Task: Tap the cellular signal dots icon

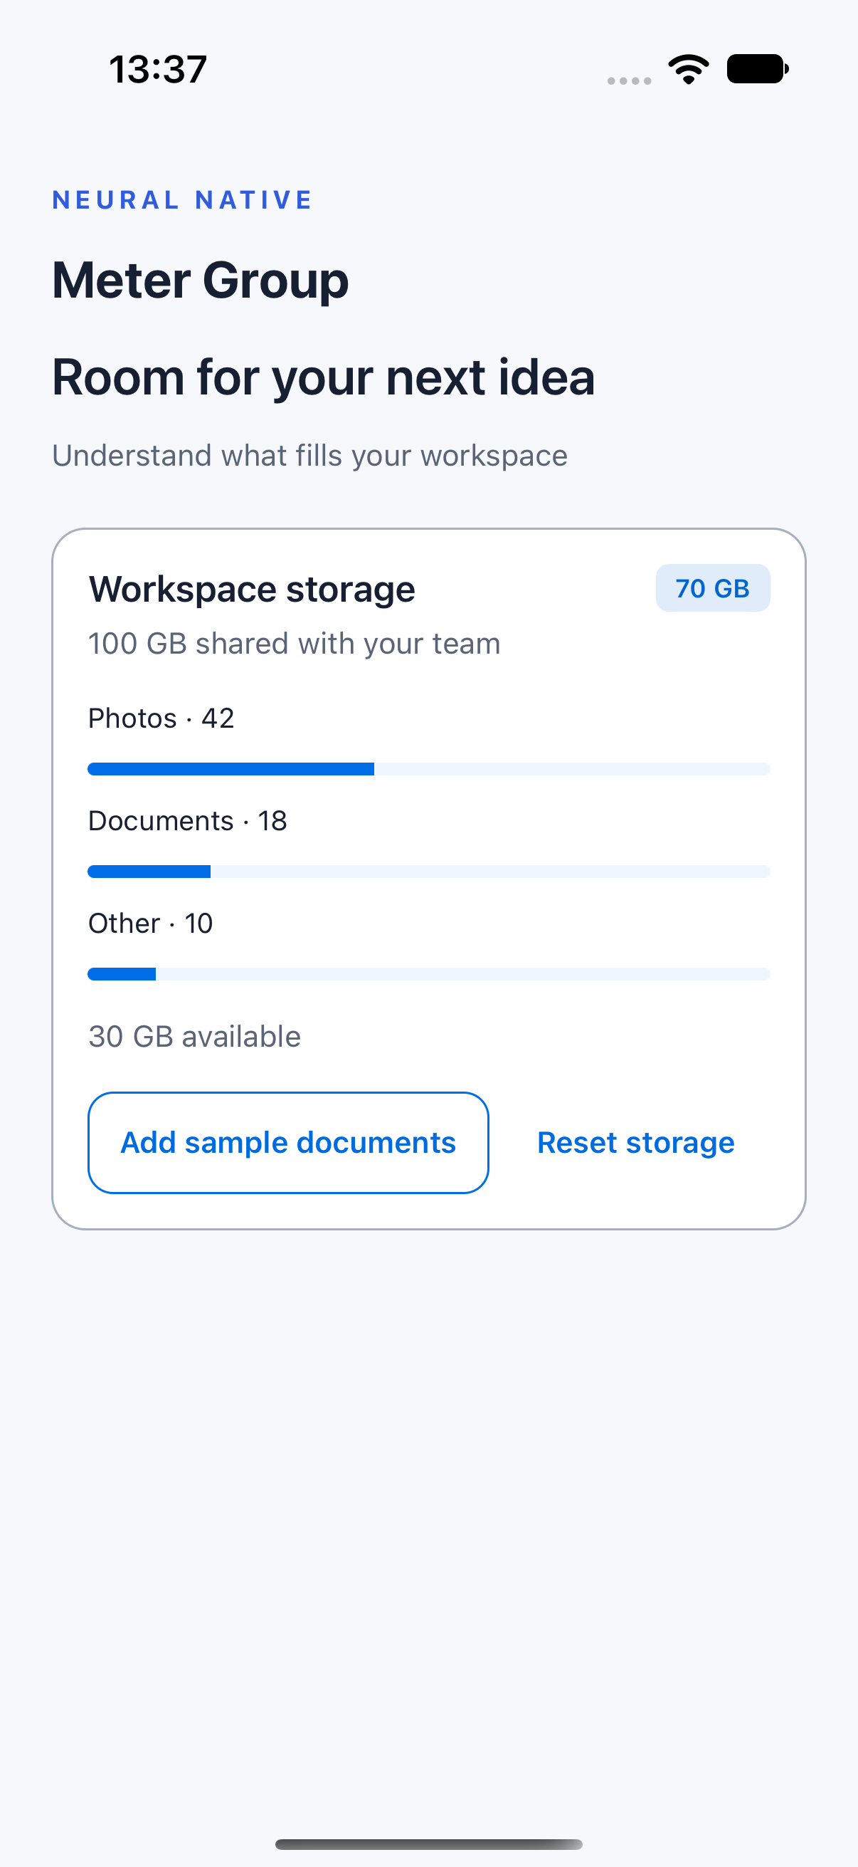Action: [x=629, y=80]
